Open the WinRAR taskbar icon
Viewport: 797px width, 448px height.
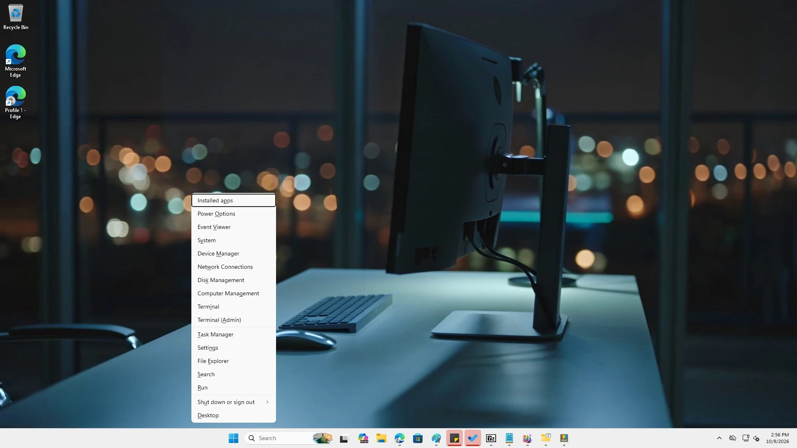pyautogui.click(x=528, y=438)
